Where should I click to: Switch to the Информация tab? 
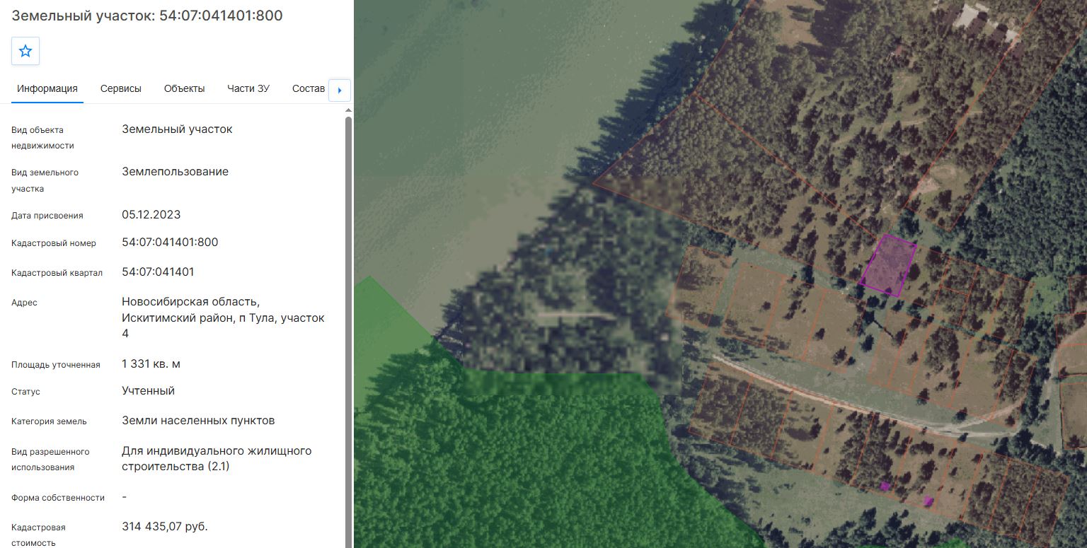[47, 88]
